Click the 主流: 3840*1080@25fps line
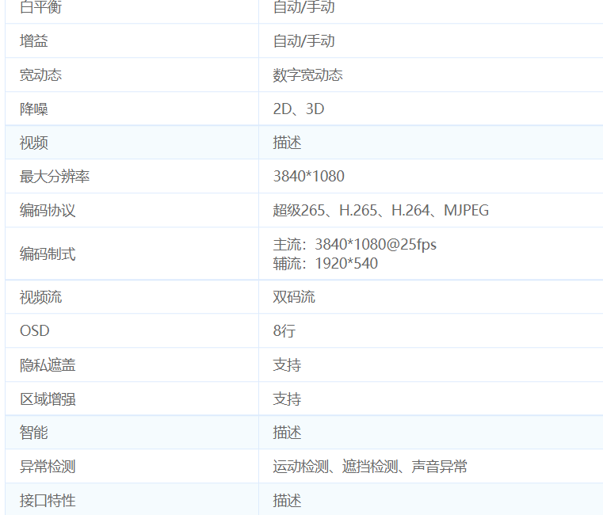The image size is (603, 515). pos(354,244)
